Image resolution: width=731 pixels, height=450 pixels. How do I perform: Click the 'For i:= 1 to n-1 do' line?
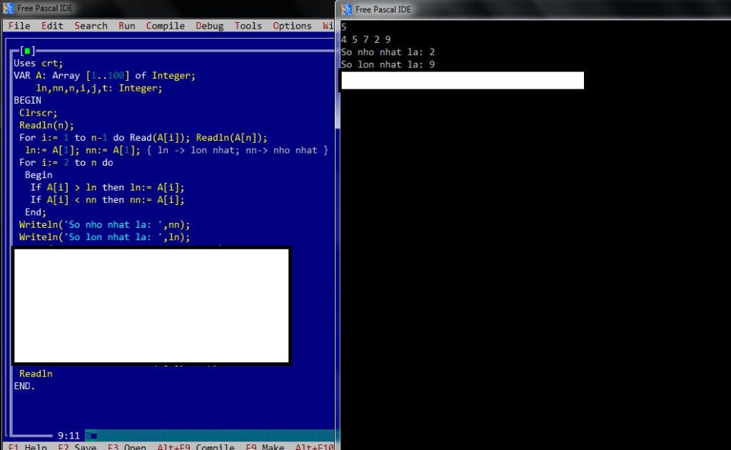pos(143,138)
